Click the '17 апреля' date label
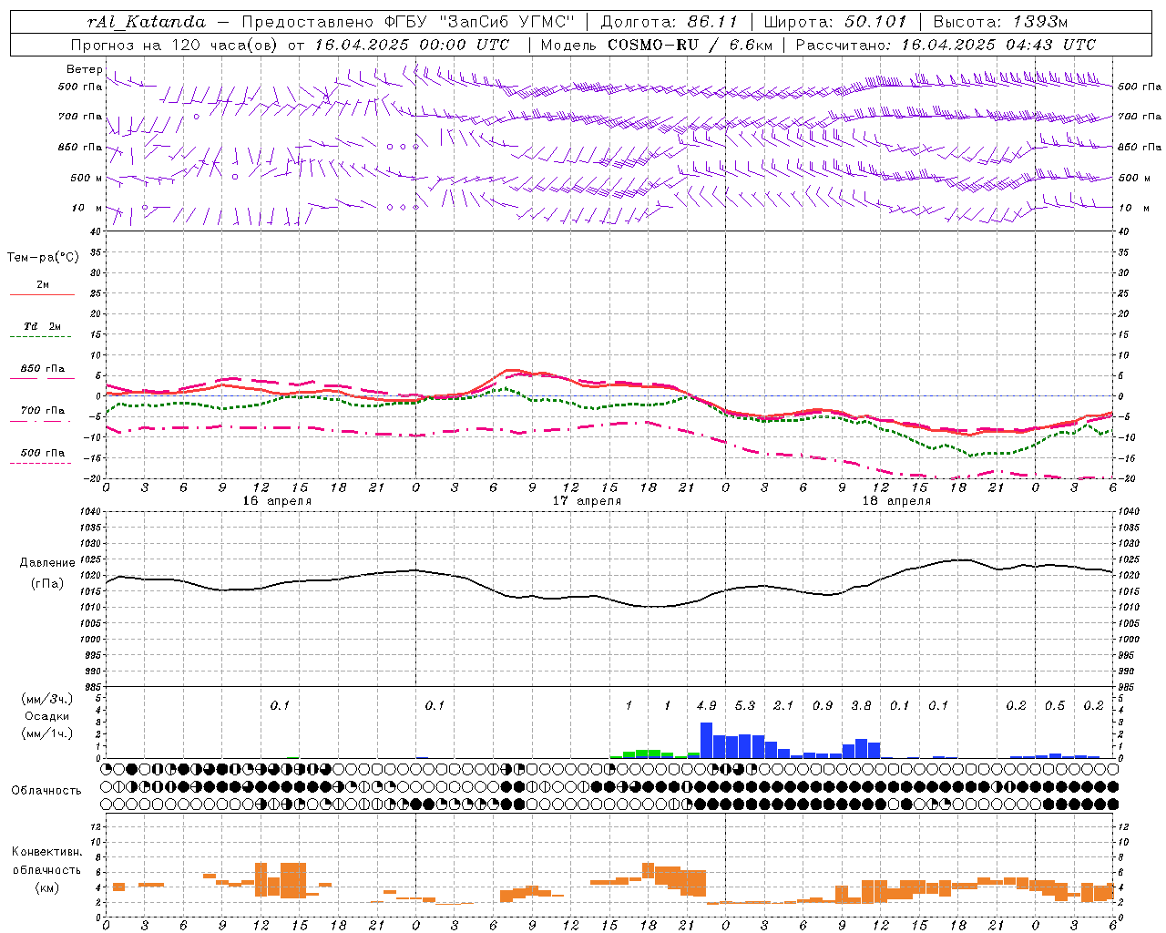 click(x=587, y=501)
